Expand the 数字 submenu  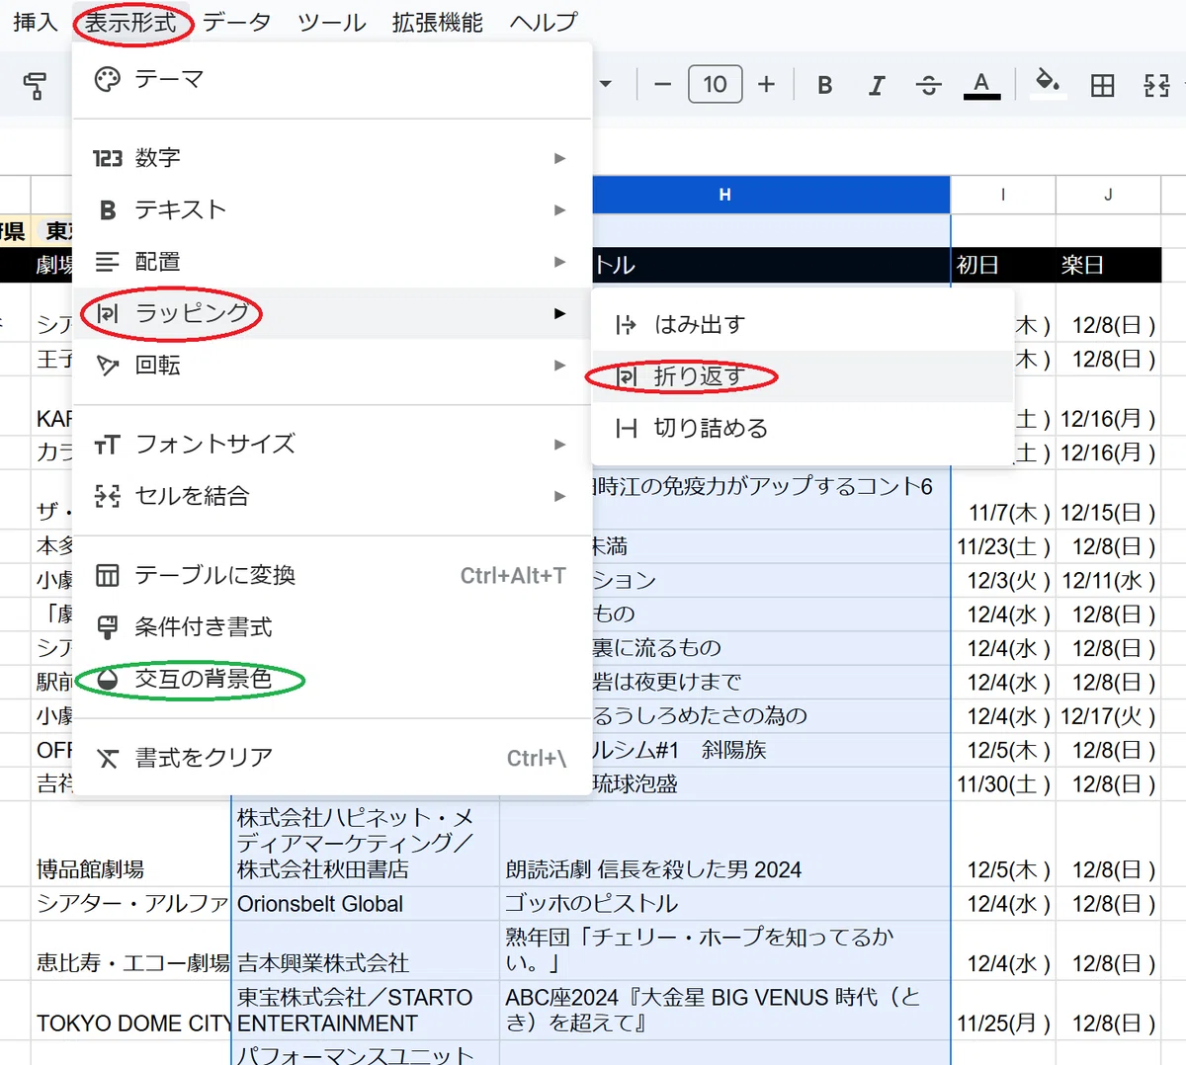tap(332, 158)
